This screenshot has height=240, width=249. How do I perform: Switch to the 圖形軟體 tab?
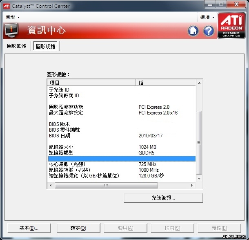17,46
